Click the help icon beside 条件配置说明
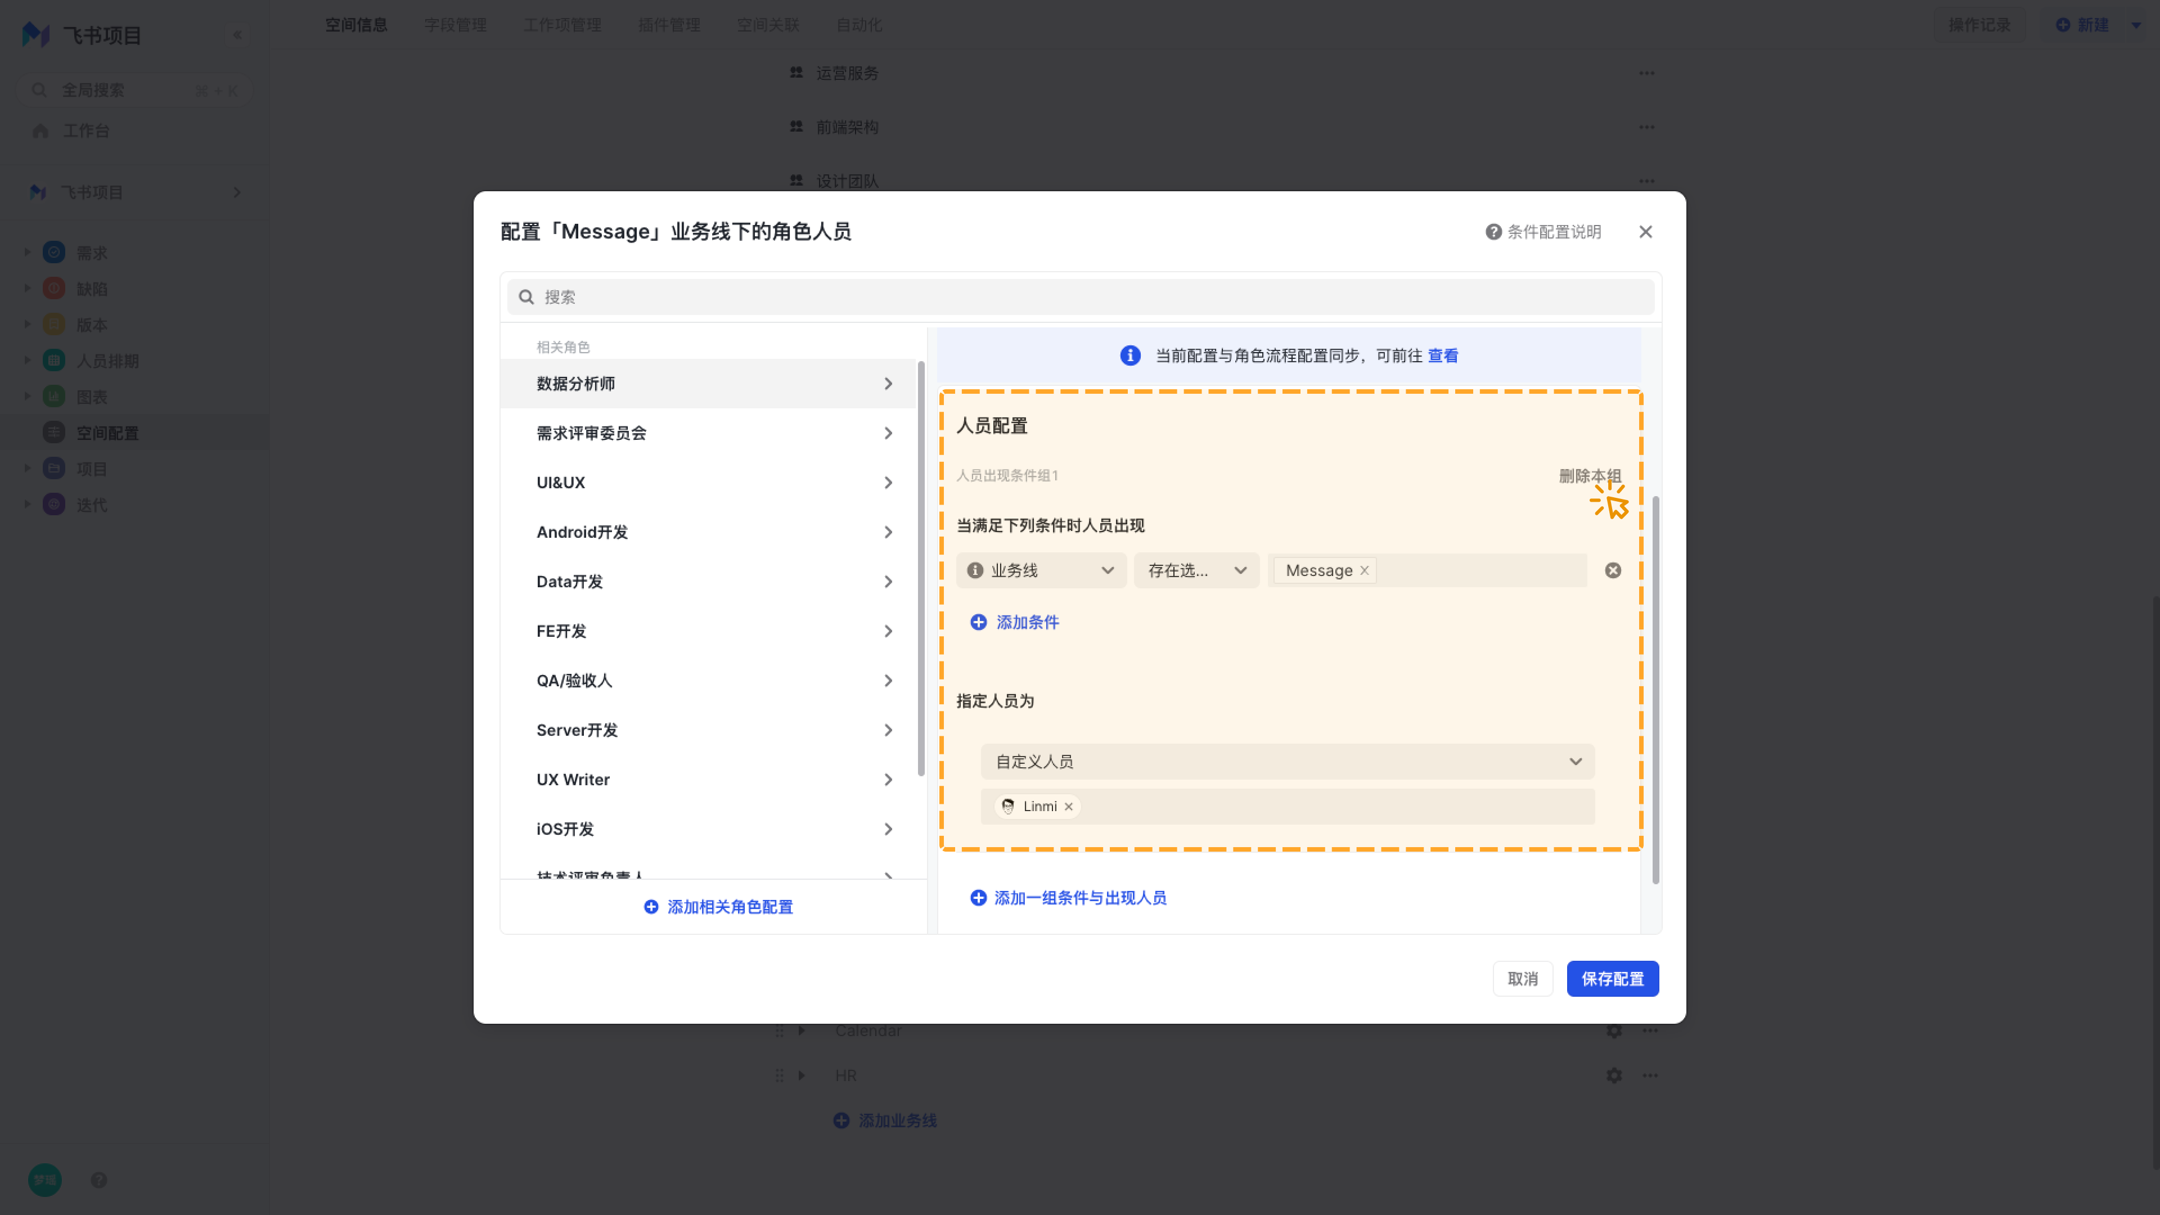Viewport: 2160px width, 1215px height. pyautogui.click(x=1493, y=231)
